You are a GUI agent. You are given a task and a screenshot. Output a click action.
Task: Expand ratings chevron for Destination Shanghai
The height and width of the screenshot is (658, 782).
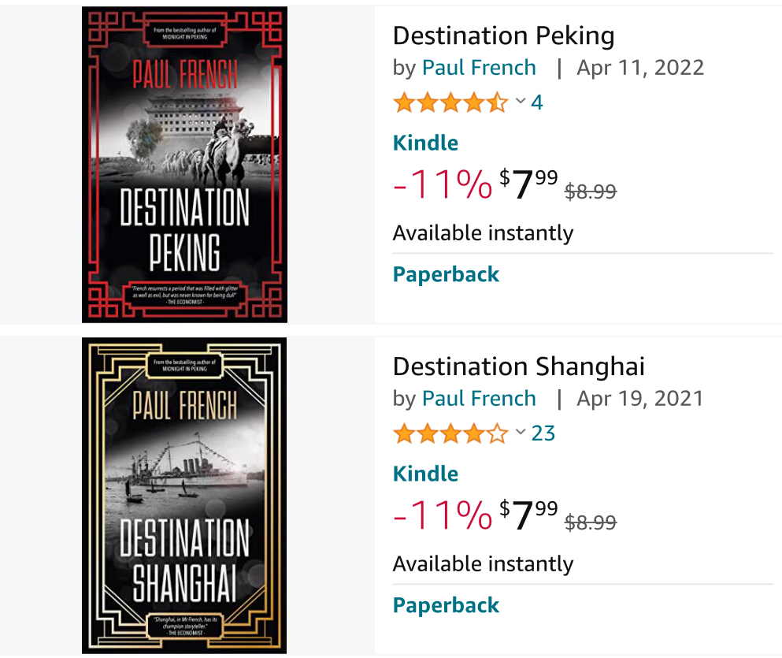[521, 433]
